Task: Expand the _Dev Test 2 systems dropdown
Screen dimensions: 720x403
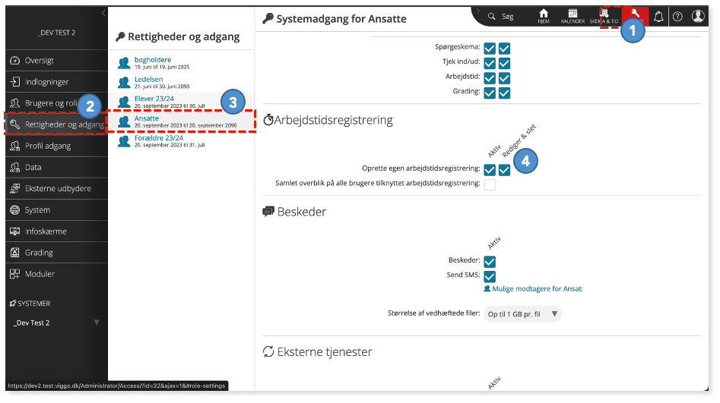Action: click(x=56, y=323)
